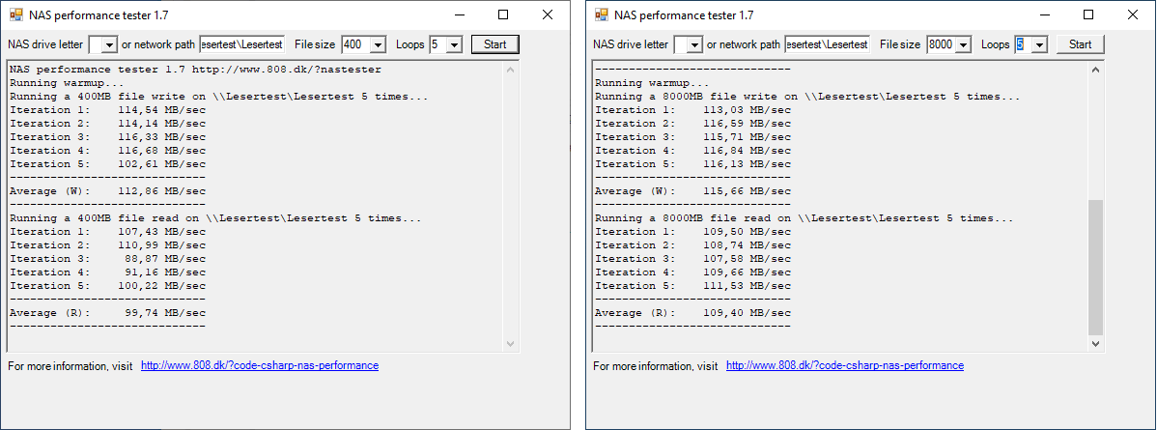Click the left window's app icon in title bar
This screenshot has width=1157, height=430.
coord(15,14)
